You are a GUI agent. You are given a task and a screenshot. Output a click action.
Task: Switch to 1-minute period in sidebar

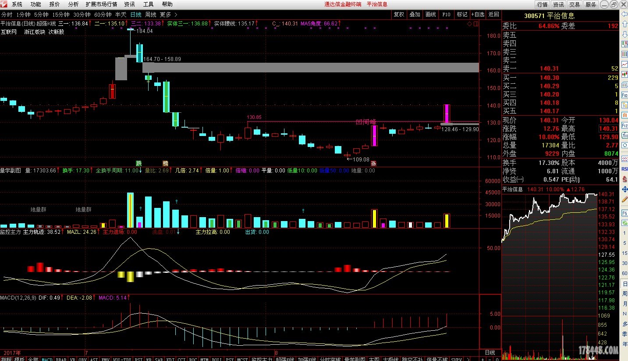pos(624,233)
